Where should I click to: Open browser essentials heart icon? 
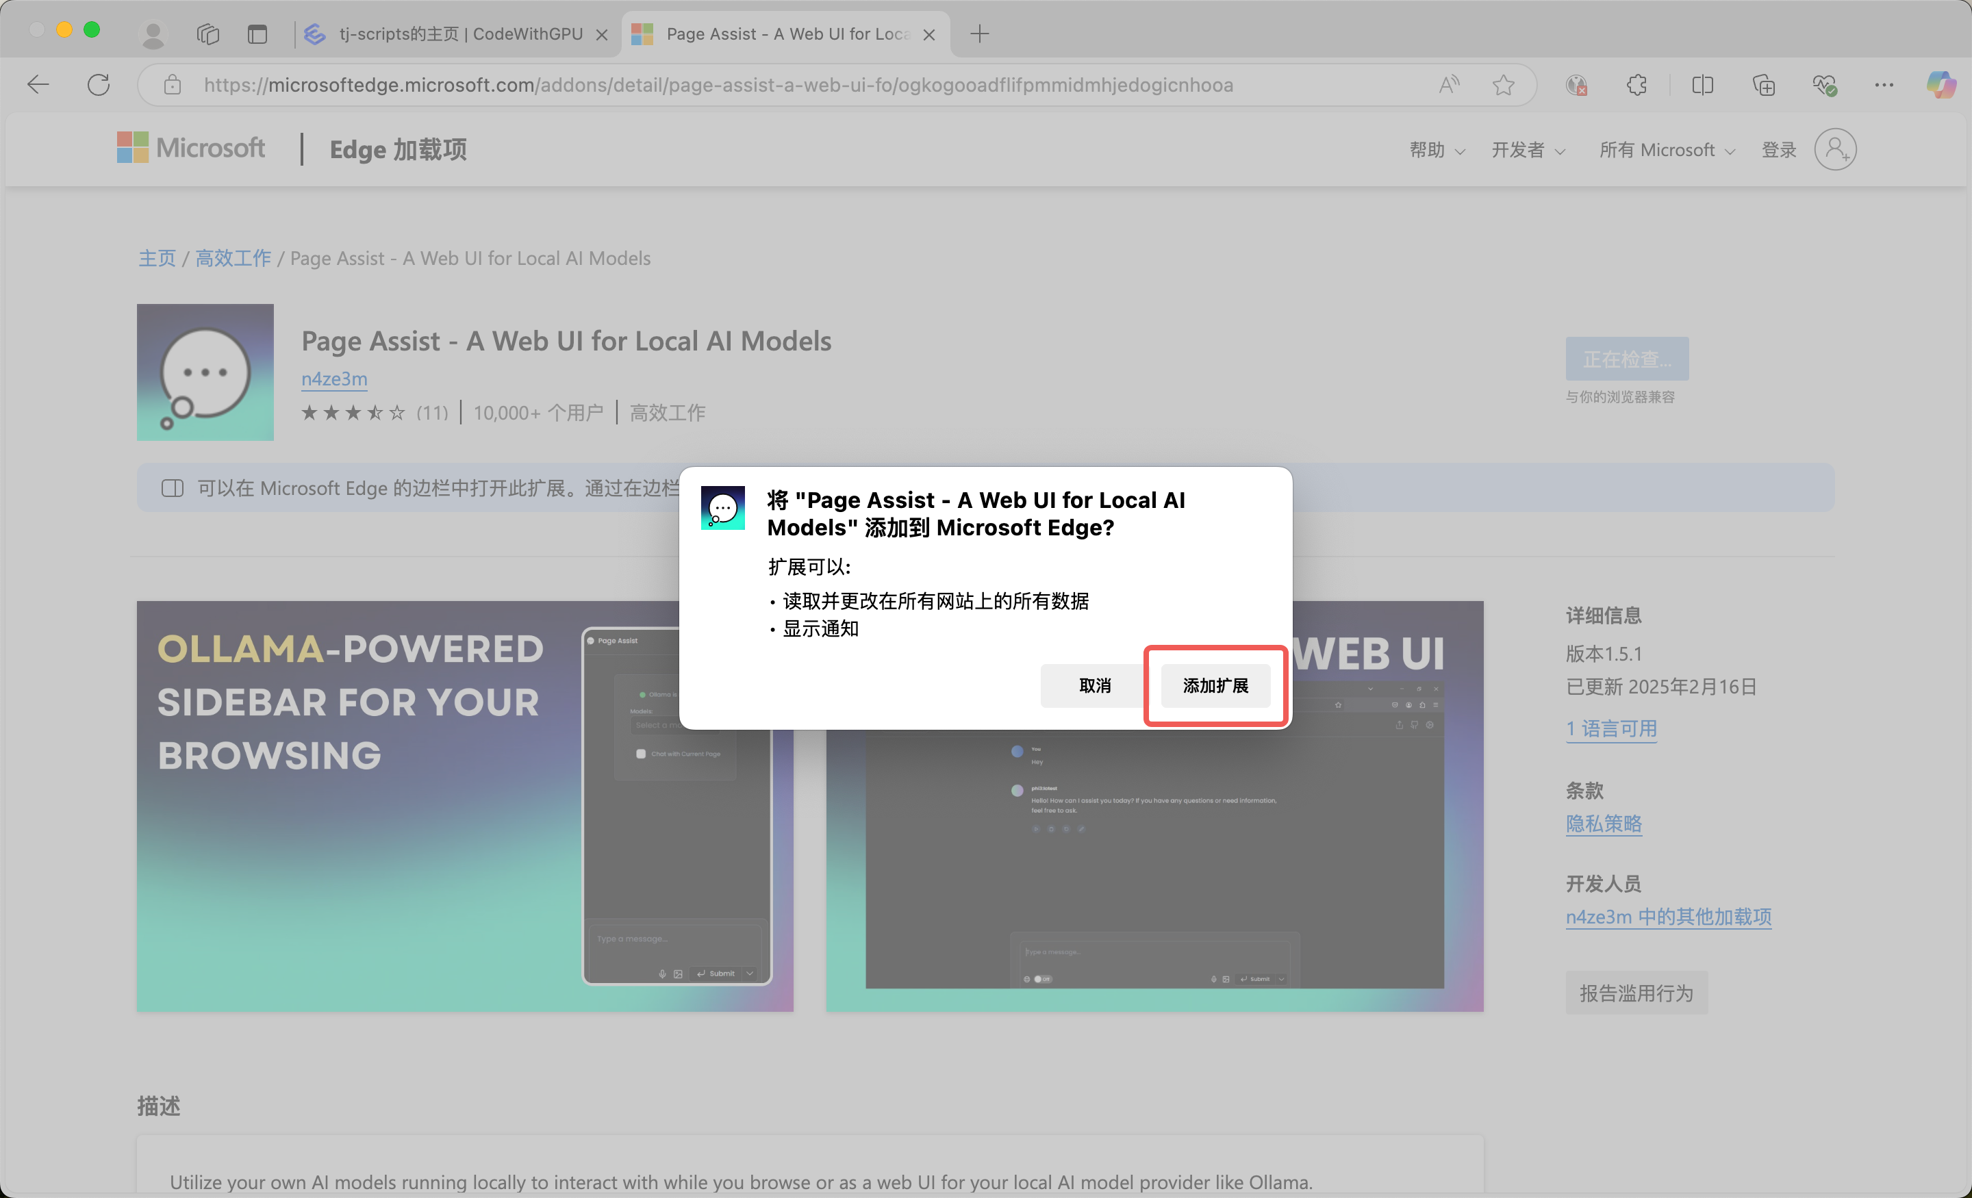(1824, 85)
